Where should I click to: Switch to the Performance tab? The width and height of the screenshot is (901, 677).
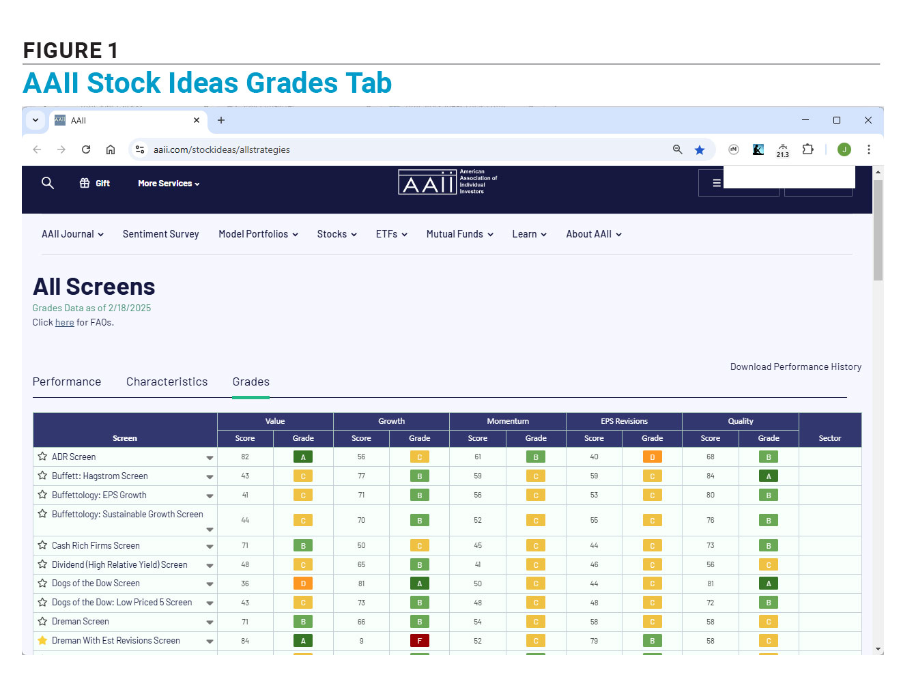coord(67,381)
